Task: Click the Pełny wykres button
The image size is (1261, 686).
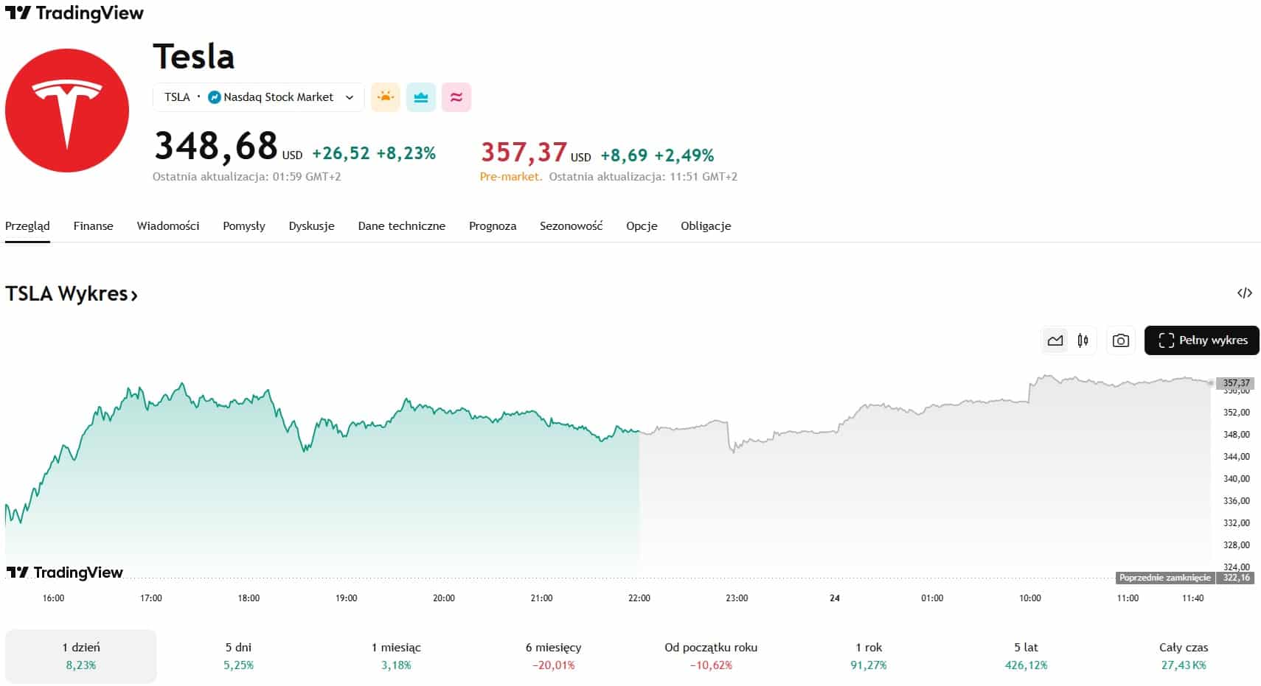Action: [x=1201, y=340]
